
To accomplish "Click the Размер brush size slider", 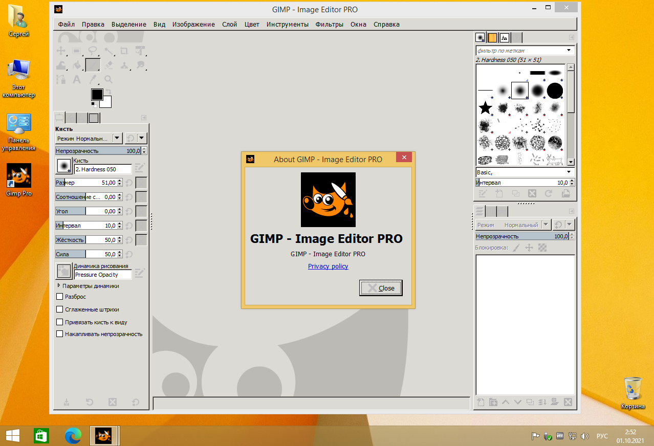I will click(x=86, y=183).
